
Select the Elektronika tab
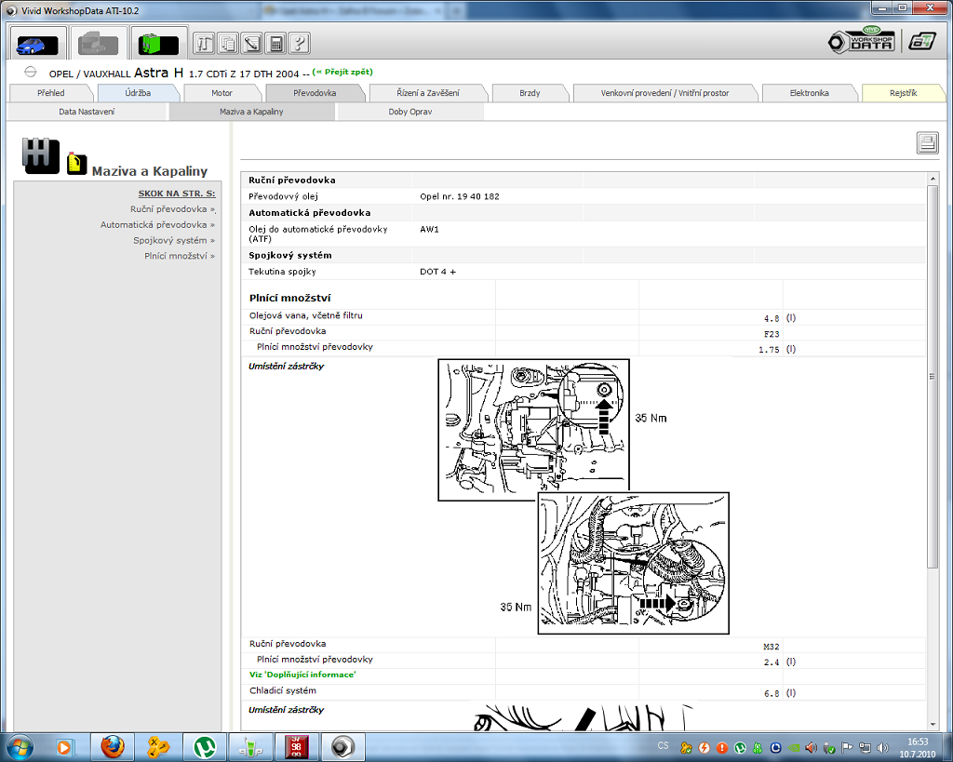pos(809,93)
